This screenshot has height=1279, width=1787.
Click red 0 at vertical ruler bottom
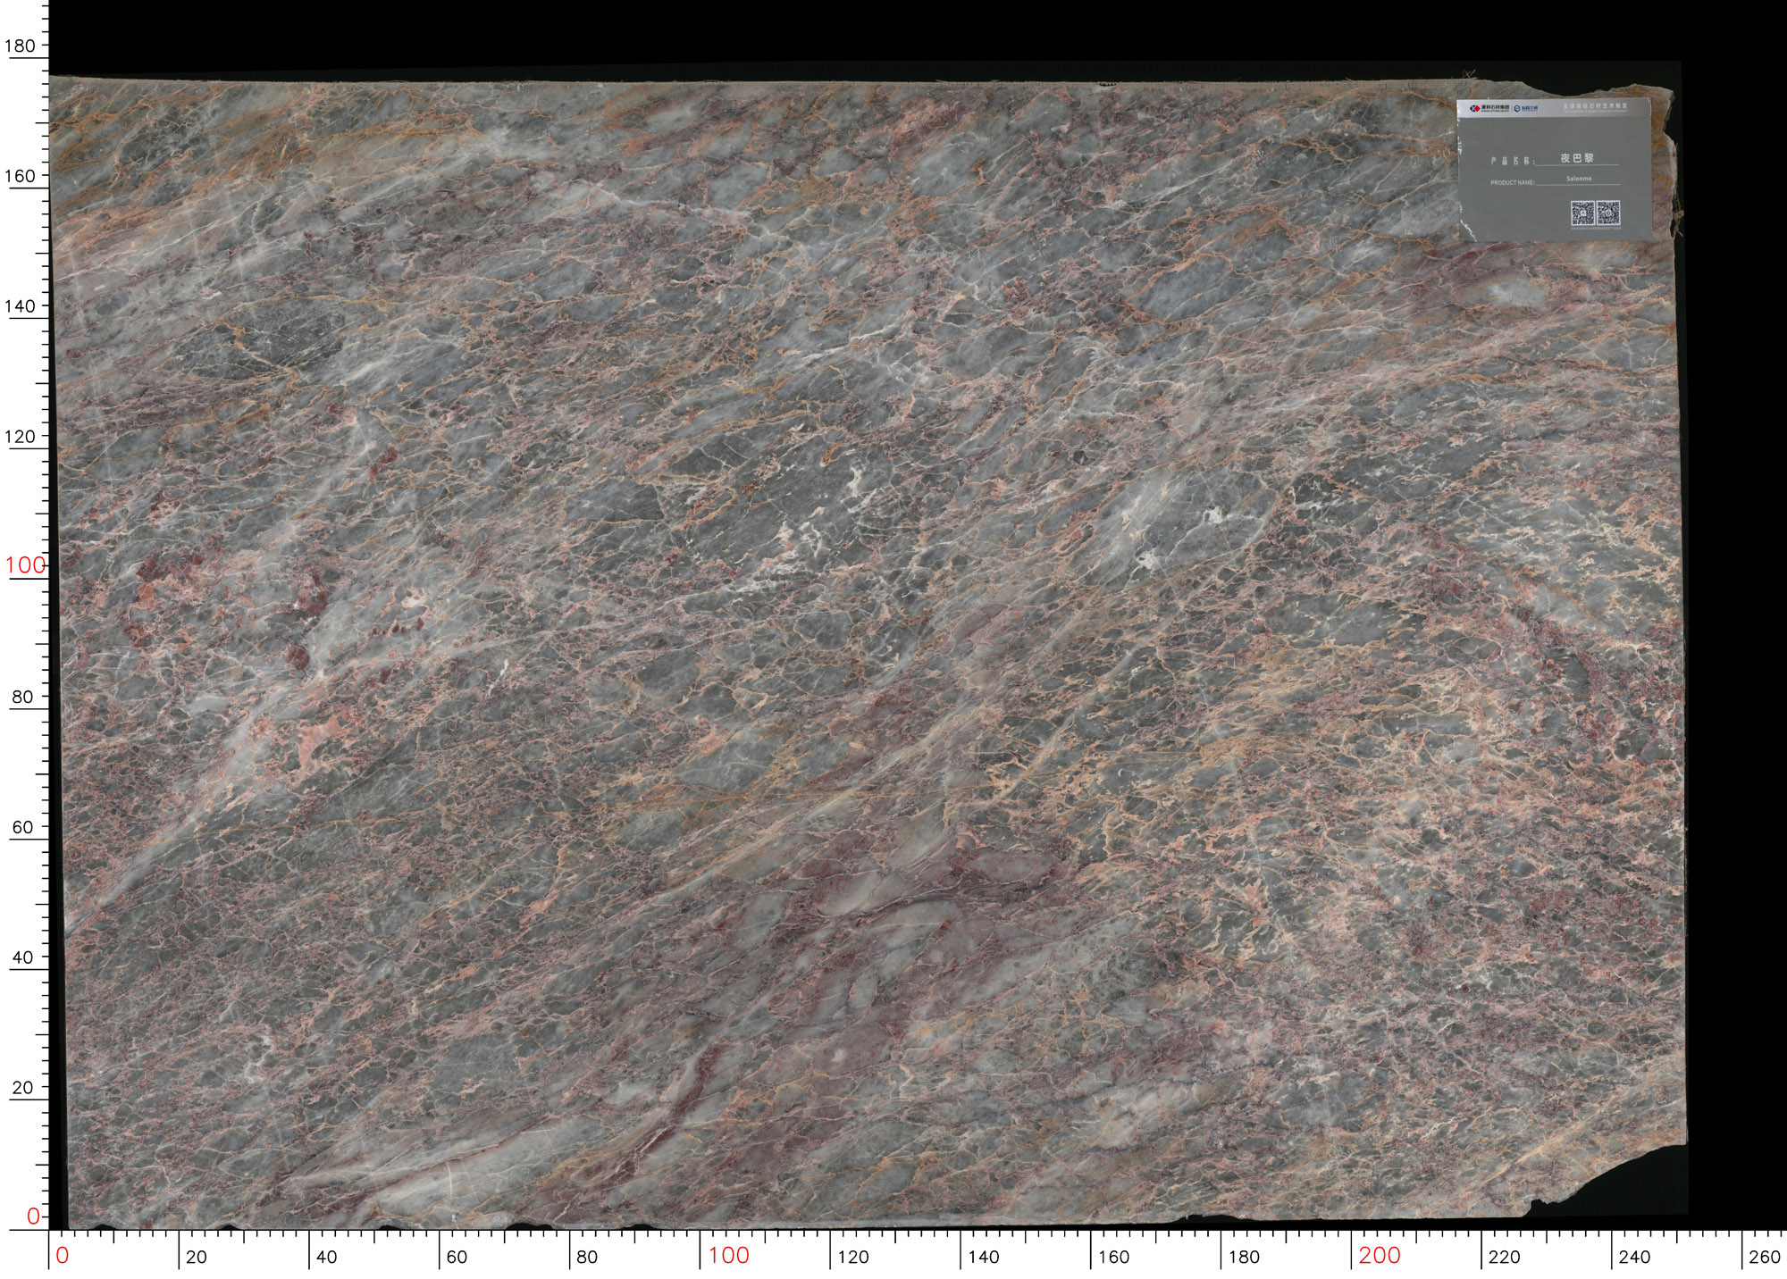coord(33,1216)
